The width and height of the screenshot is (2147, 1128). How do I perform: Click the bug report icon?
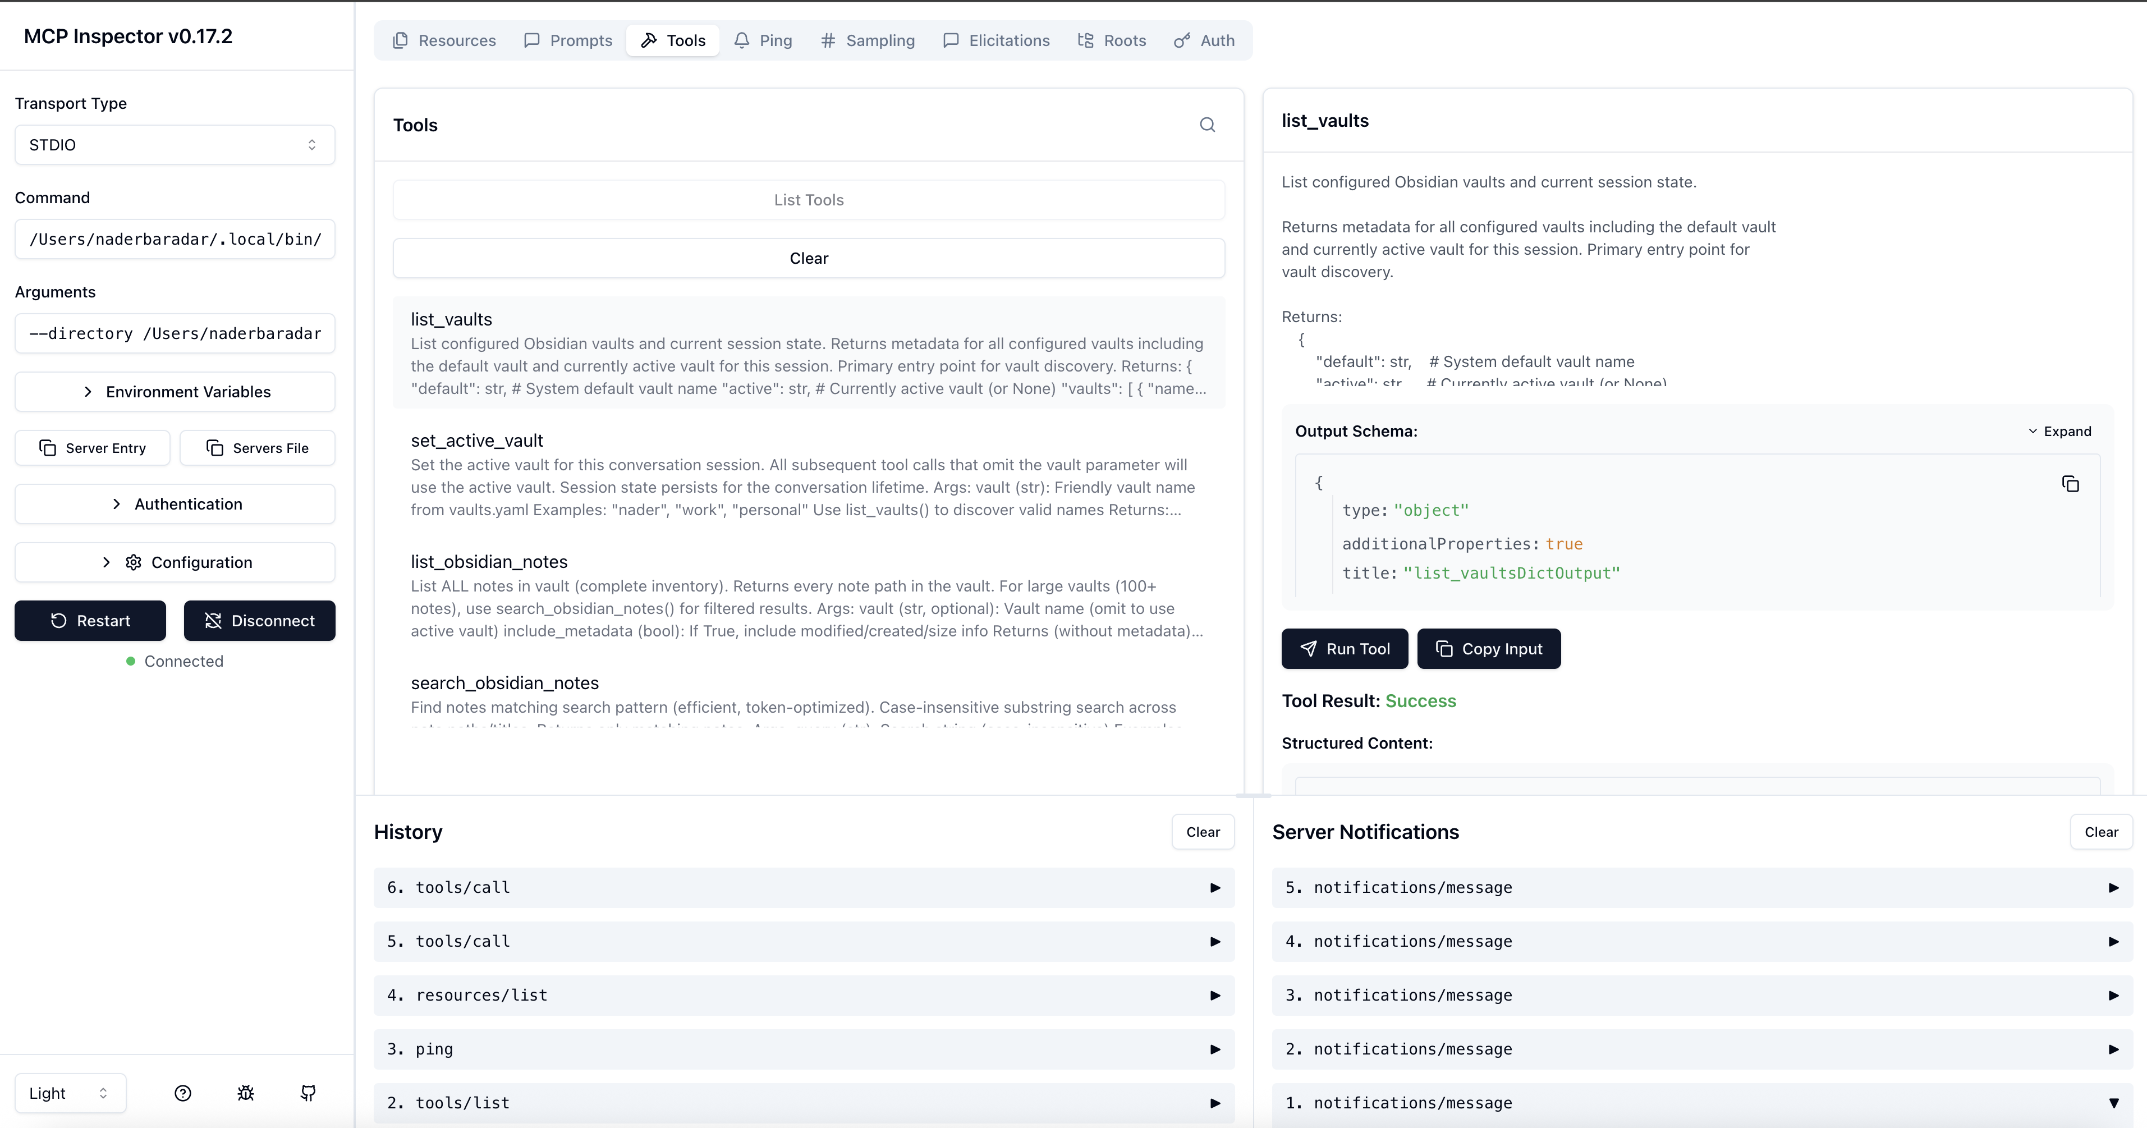click(x=245, y=1093)
